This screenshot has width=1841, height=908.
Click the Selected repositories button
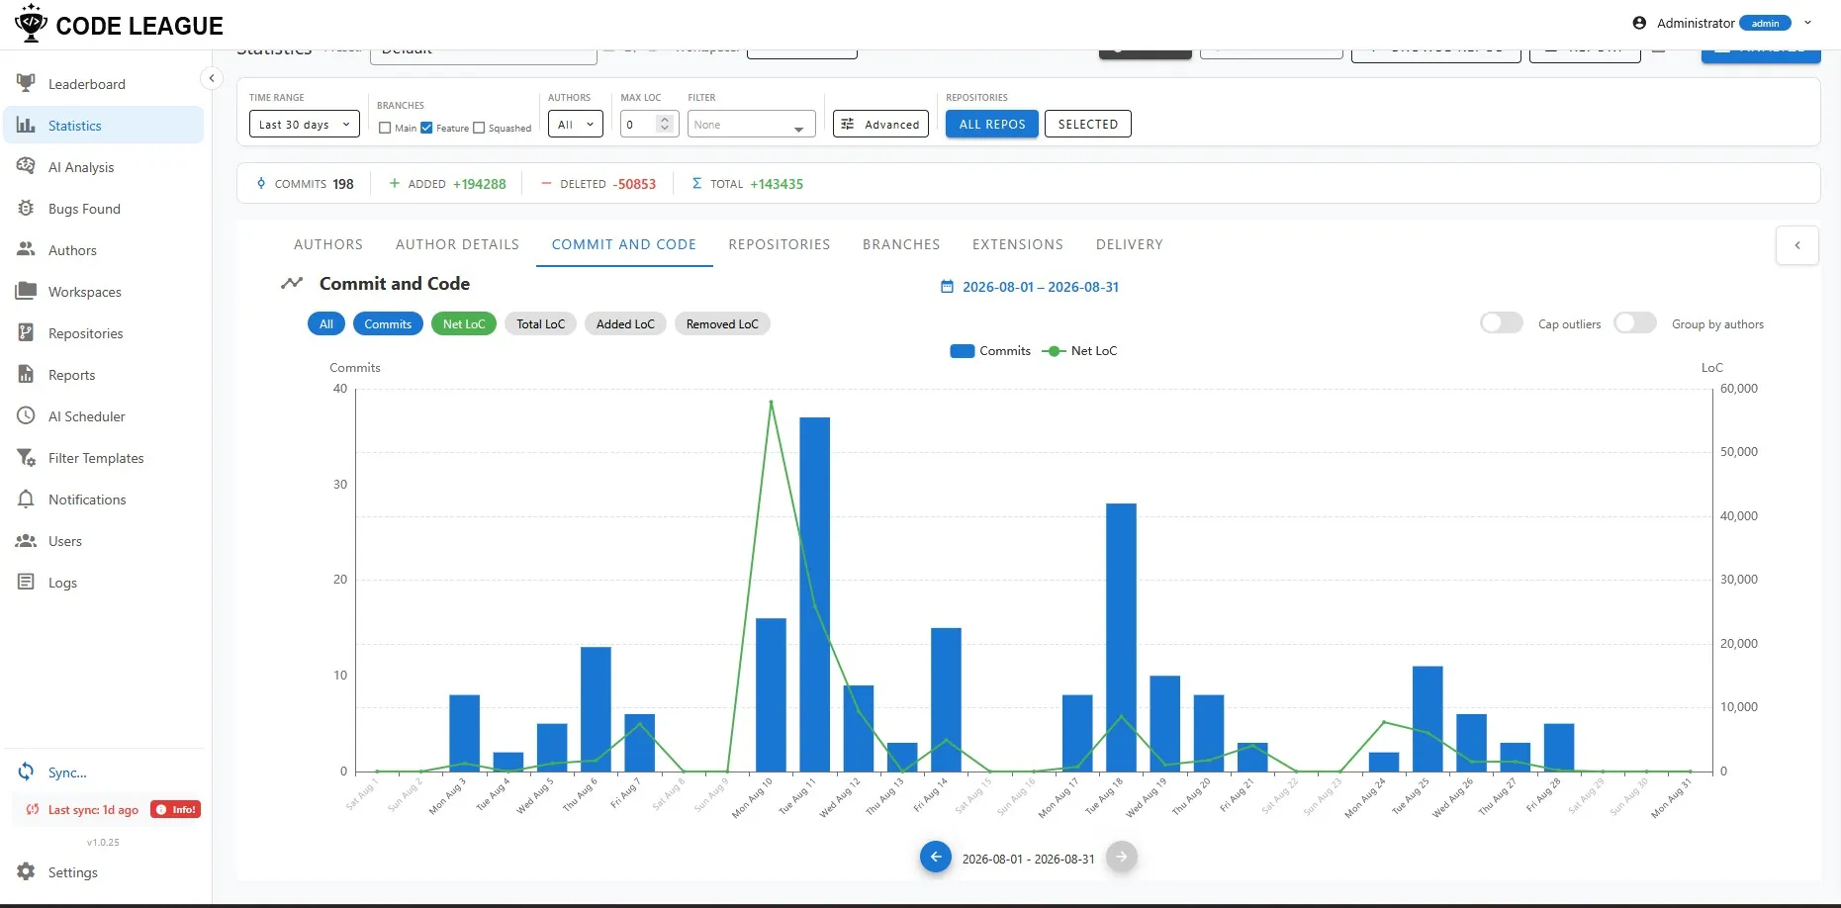click(1088, 124)
